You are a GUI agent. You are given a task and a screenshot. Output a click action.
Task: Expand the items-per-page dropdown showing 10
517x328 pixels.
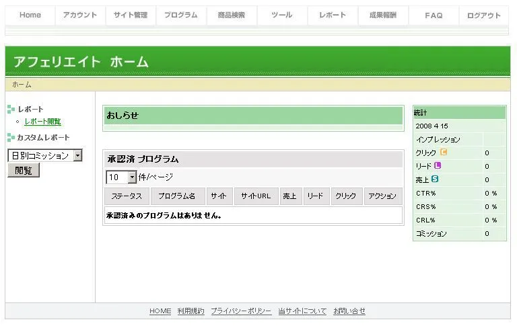point(132,177)
